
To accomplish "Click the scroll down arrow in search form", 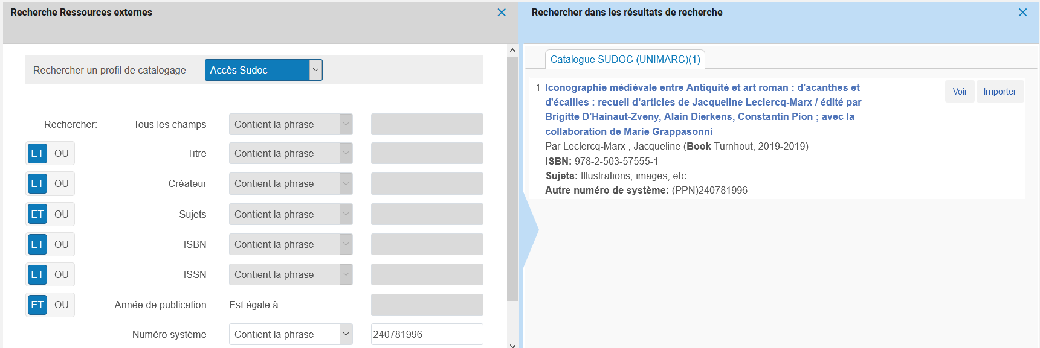I will [x=512, y=344].
